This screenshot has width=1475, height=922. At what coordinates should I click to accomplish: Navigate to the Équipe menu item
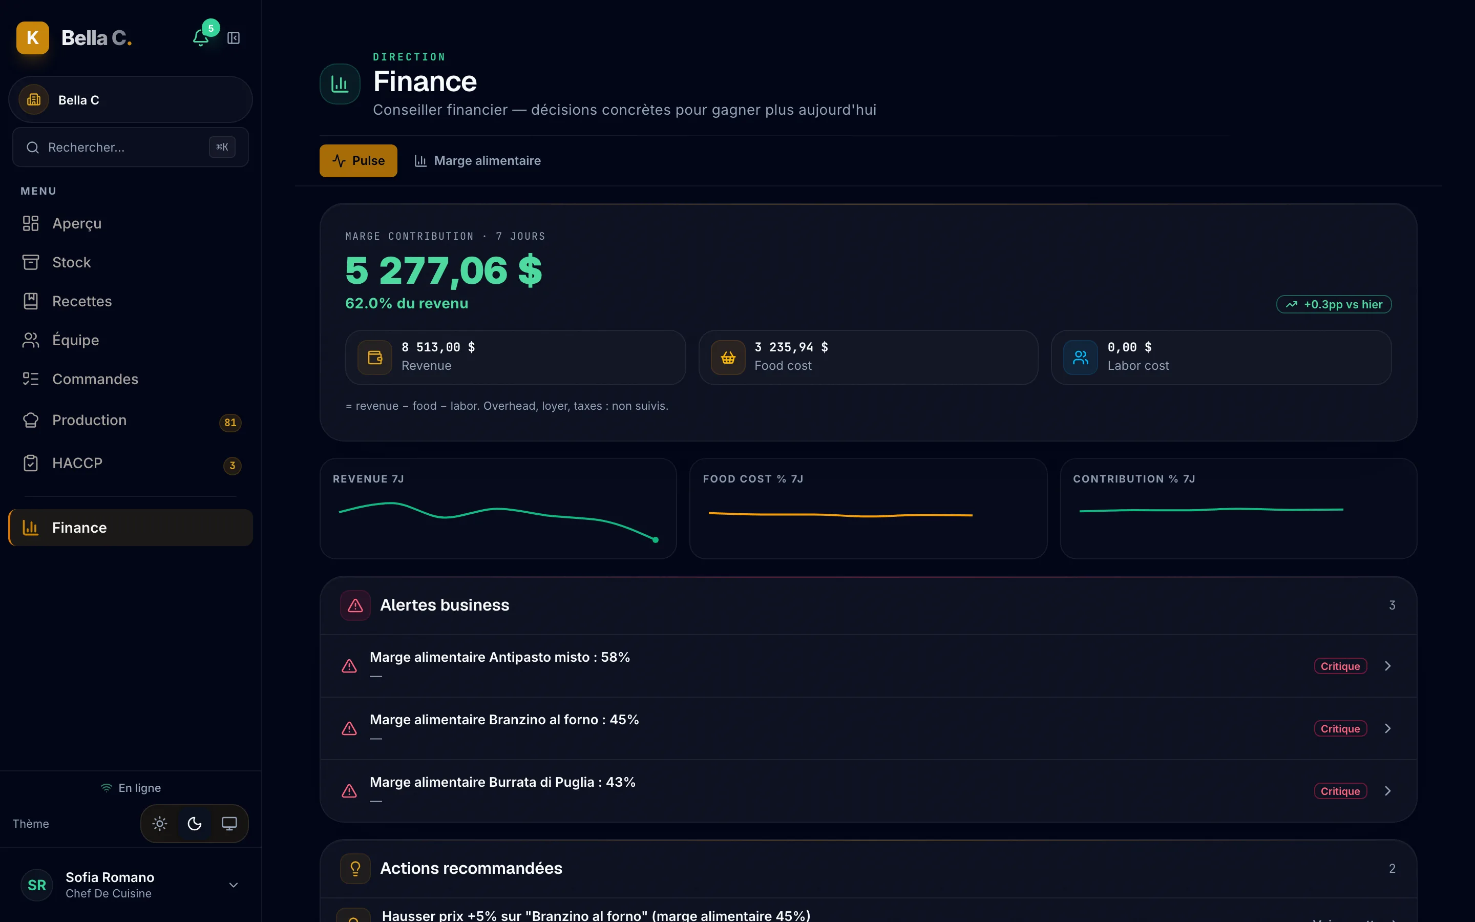(131, 340)
